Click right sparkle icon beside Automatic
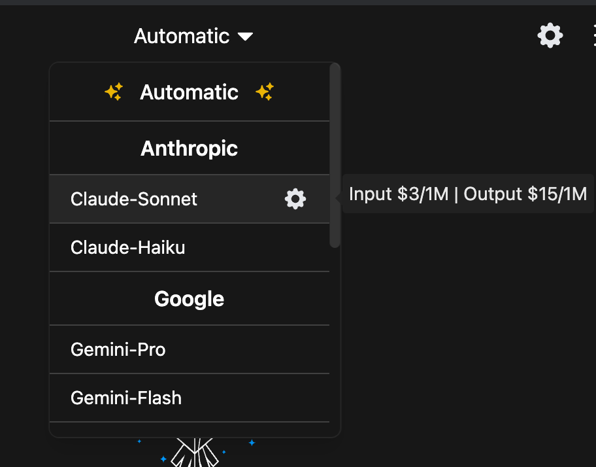 265,92
